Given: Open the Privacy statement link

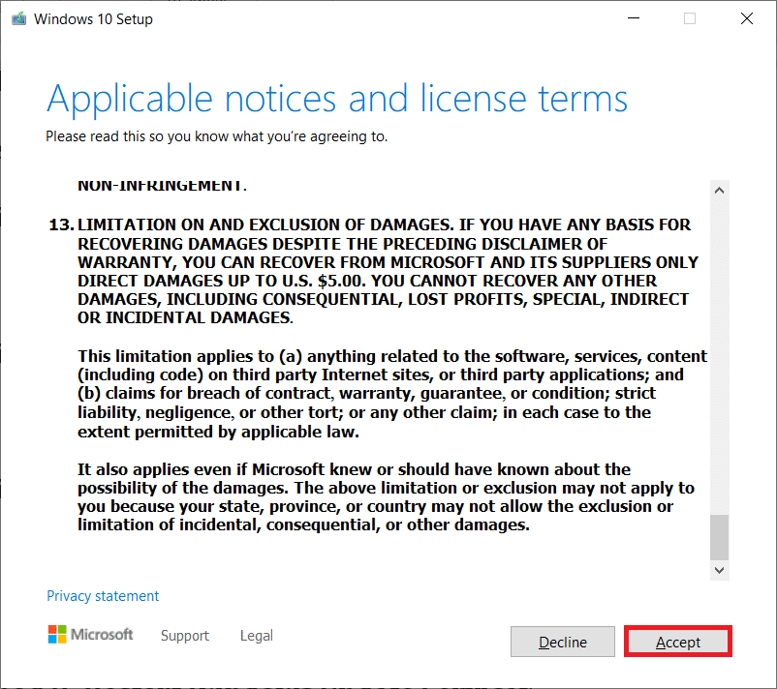Looking at the screenshot, I should 103,595.
